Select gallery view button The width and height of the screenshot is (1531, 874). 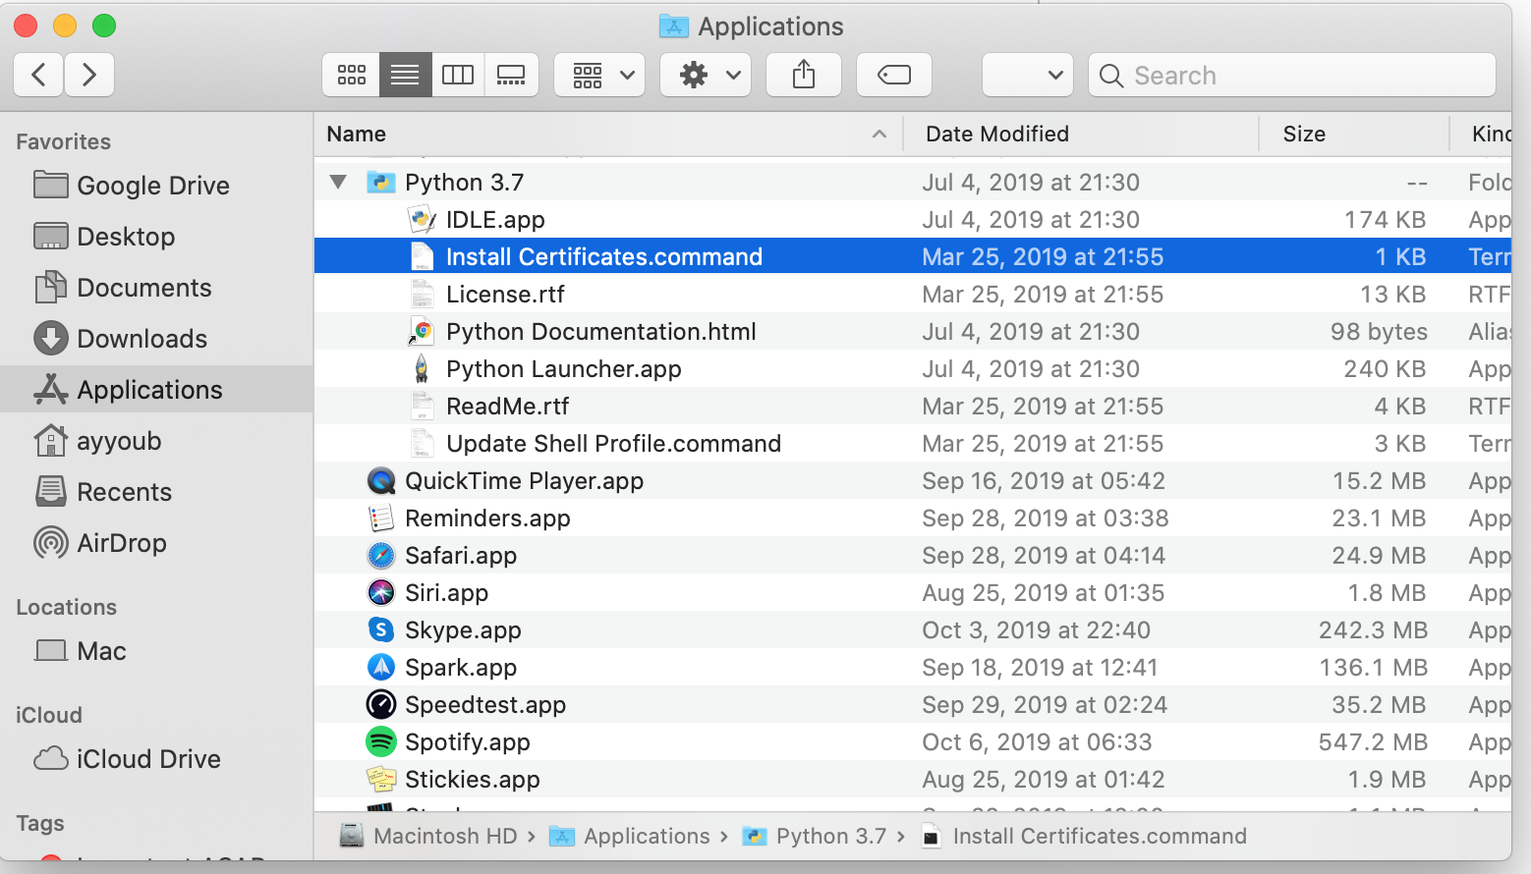[x=511, y=75]
